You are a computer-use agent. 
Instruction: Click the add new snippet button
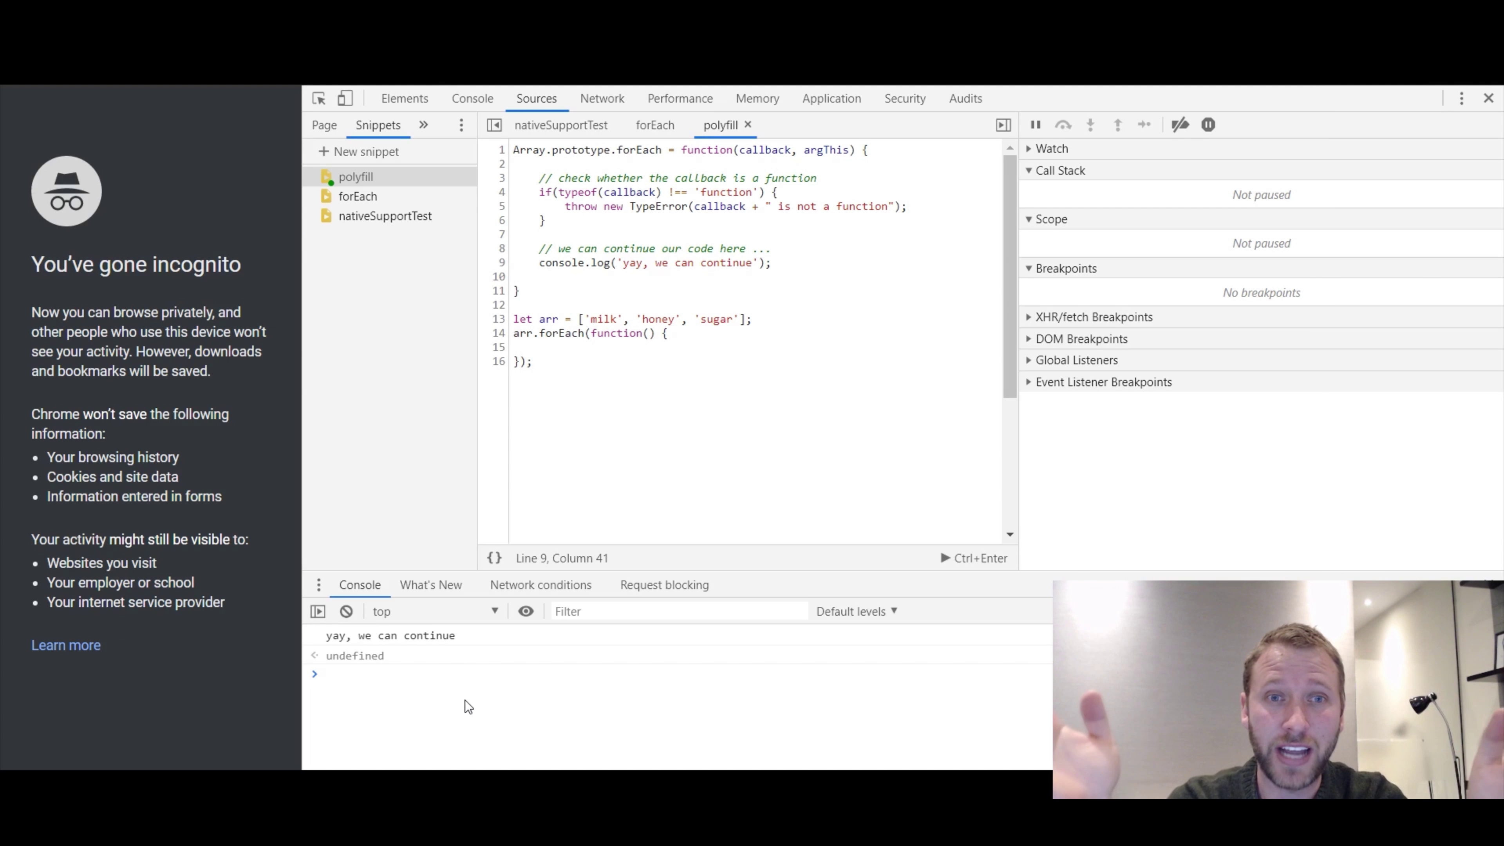point(358,151)
